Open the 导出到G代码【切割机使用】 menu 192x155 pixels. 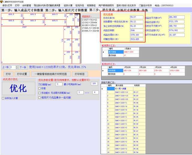click(x=47, y=5)
